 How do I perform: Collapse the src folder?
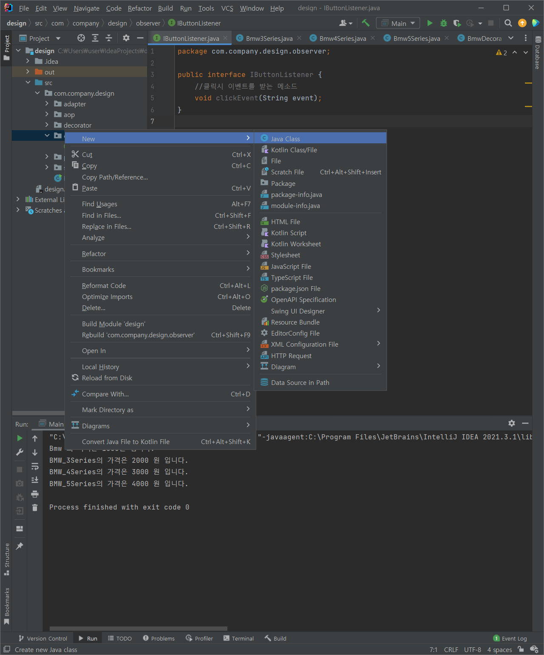pos(28,83)
